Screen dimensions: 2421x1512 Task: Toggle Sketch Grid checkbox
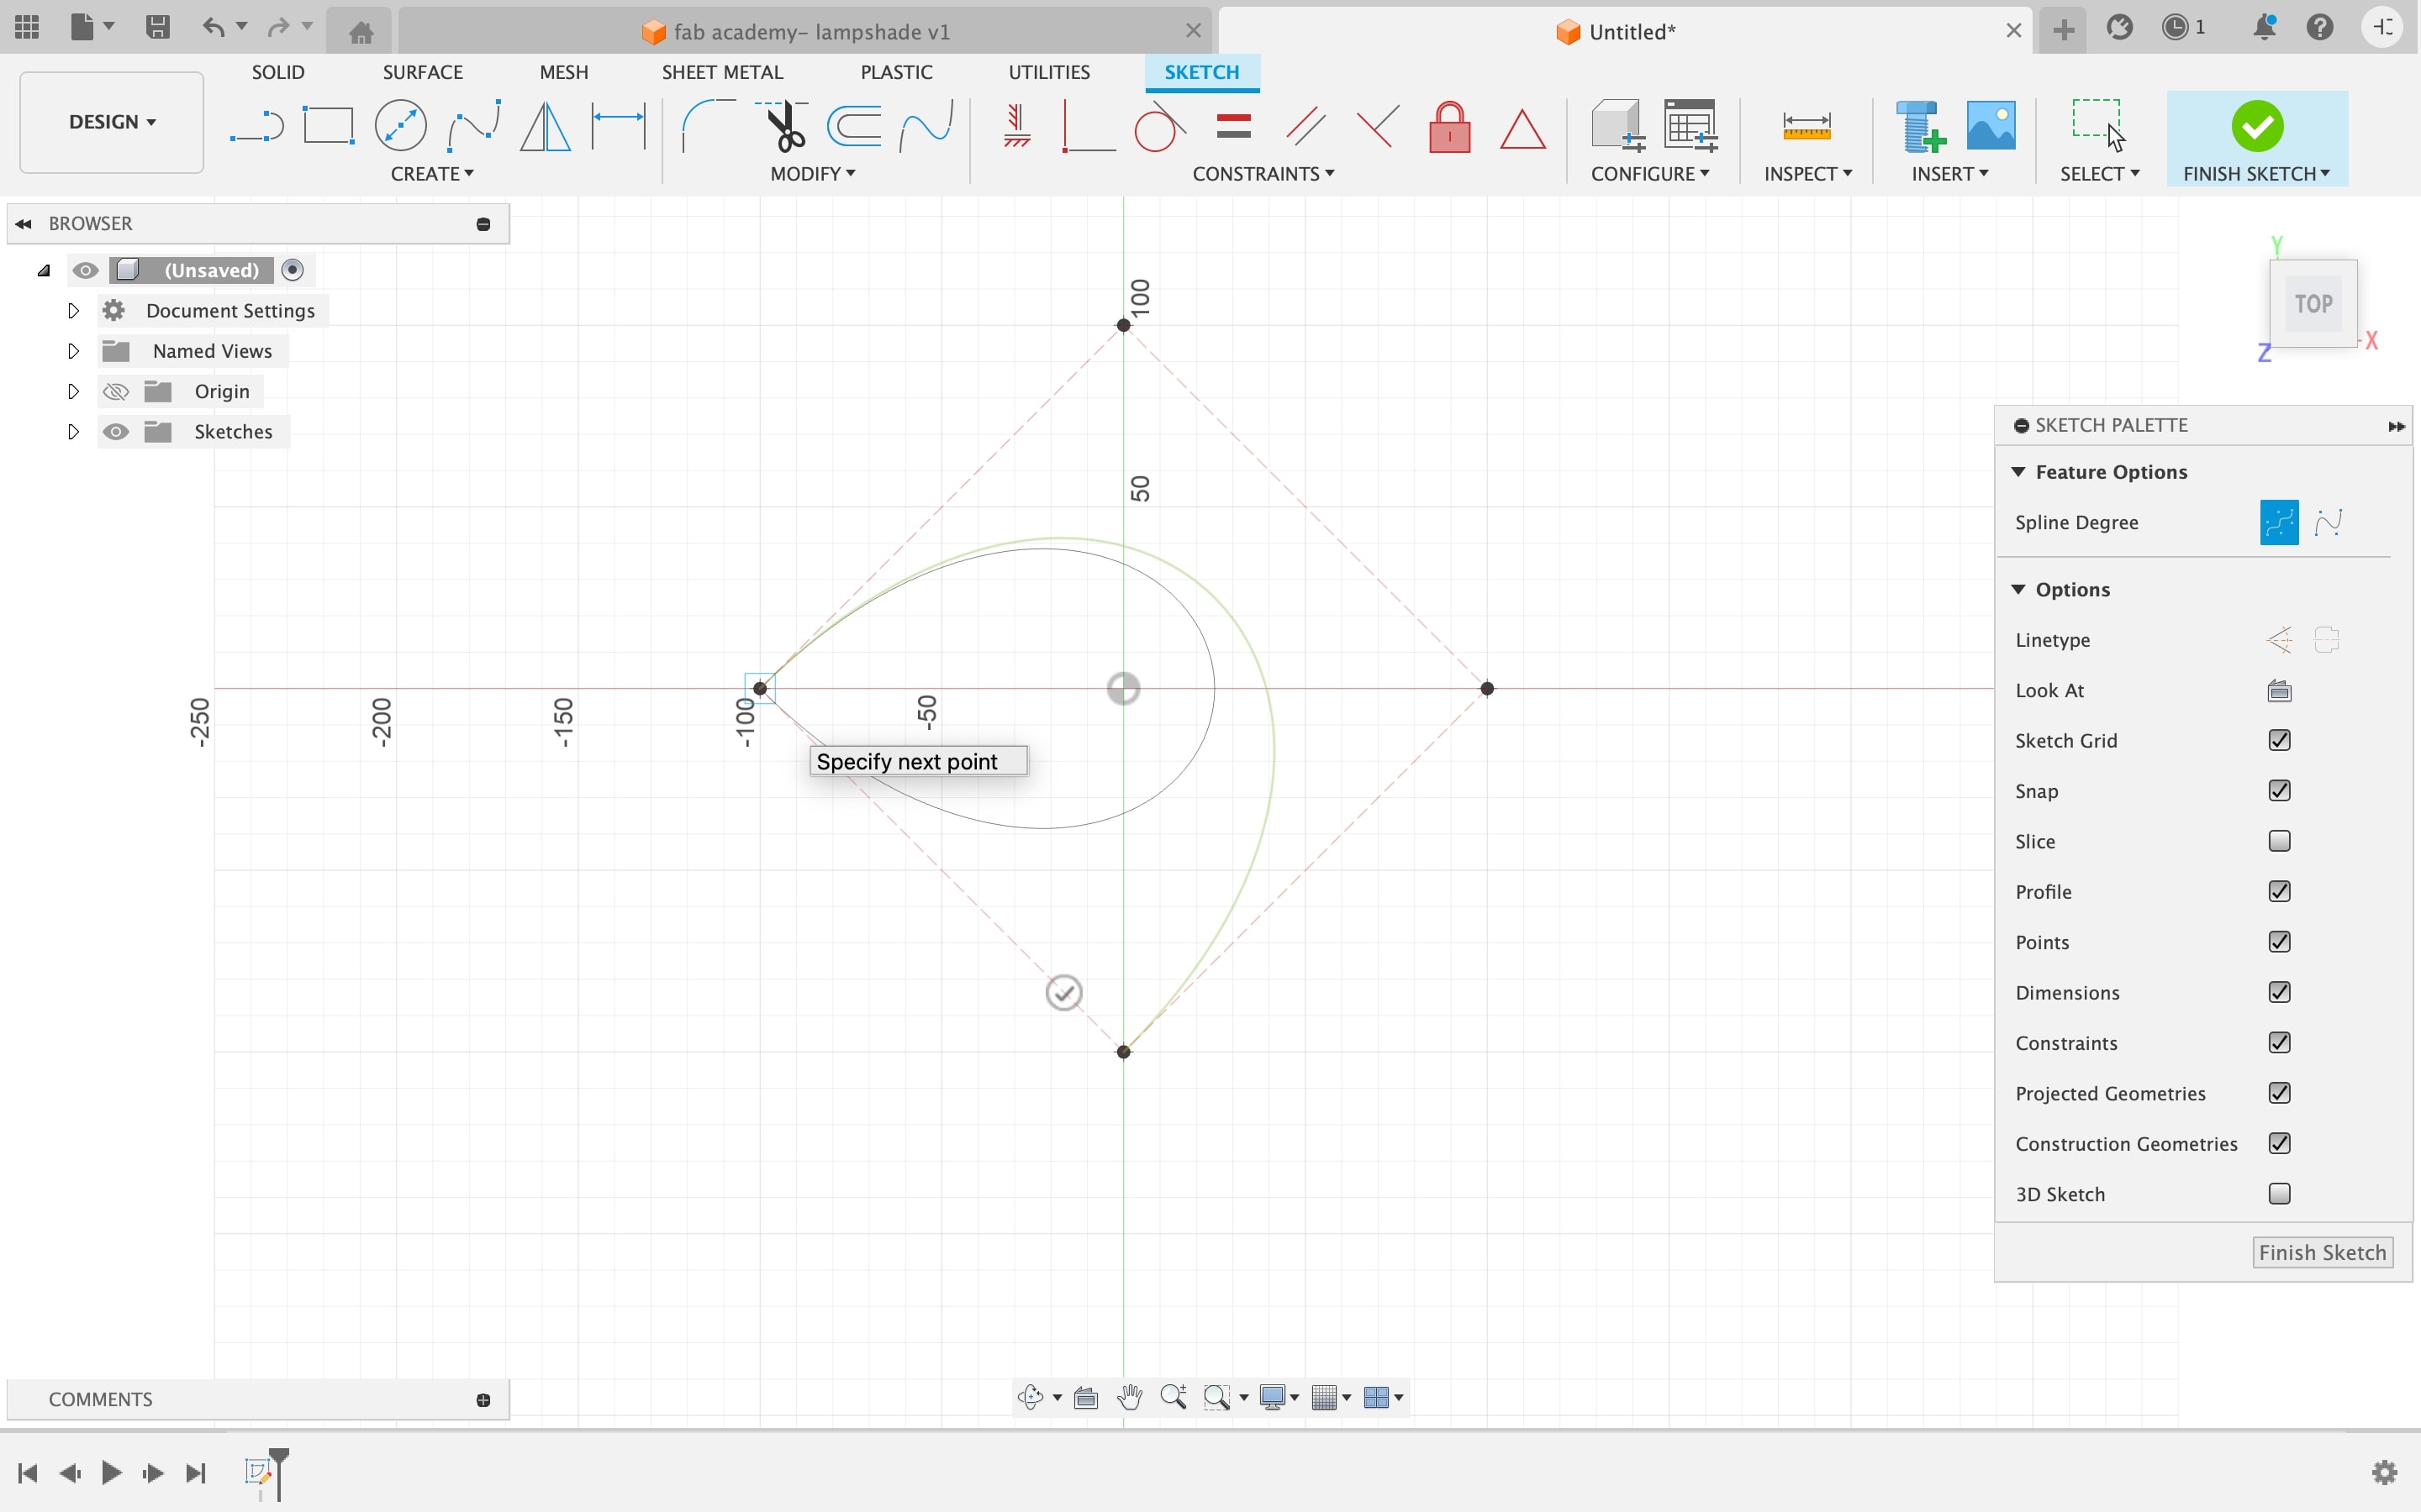2279,740
